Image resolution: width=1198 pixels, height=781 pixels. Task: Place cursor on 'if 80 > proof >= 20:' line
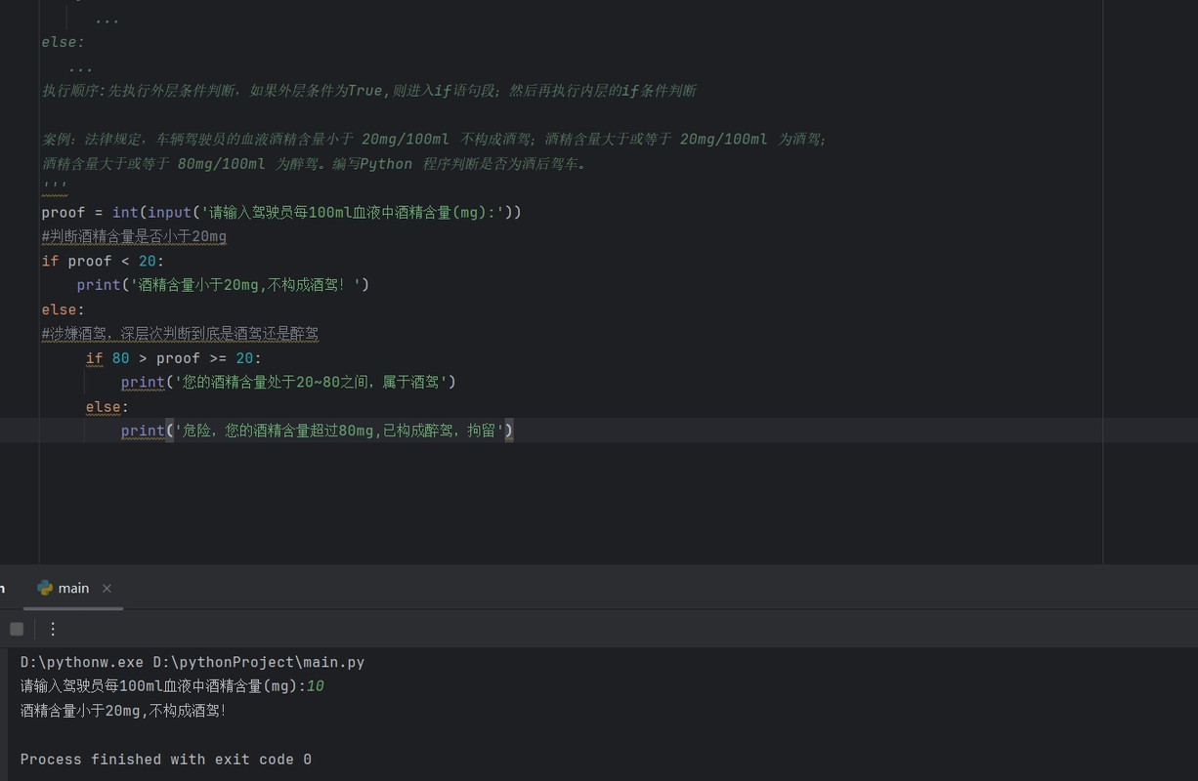(x=174, y=358)
